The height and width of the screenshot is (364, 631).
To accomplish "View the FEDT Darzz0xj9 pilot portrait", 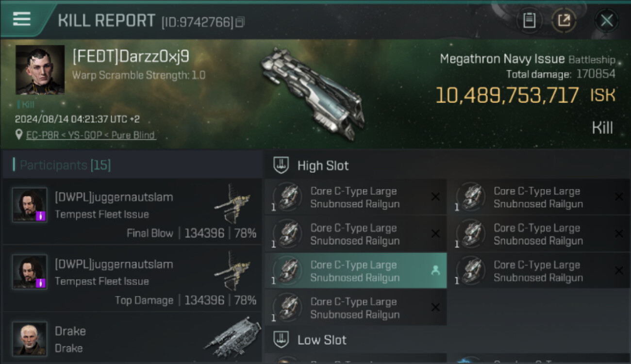I will [x=40, y=70].
